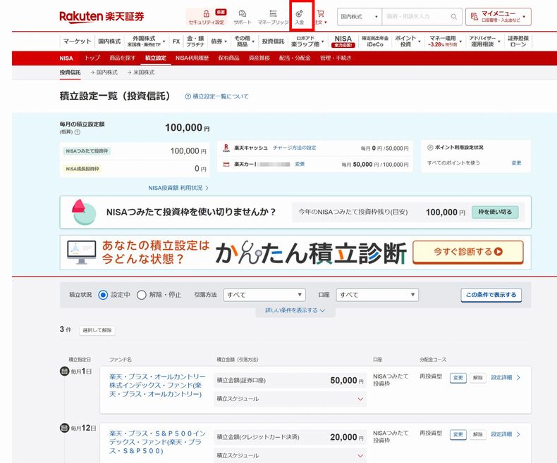
Task: Click the monitor icon in 積立診断 banner
Action: click(x=81, y=253)
